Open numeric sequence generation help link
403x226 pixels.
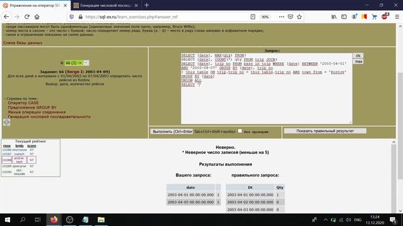(49, 117)
